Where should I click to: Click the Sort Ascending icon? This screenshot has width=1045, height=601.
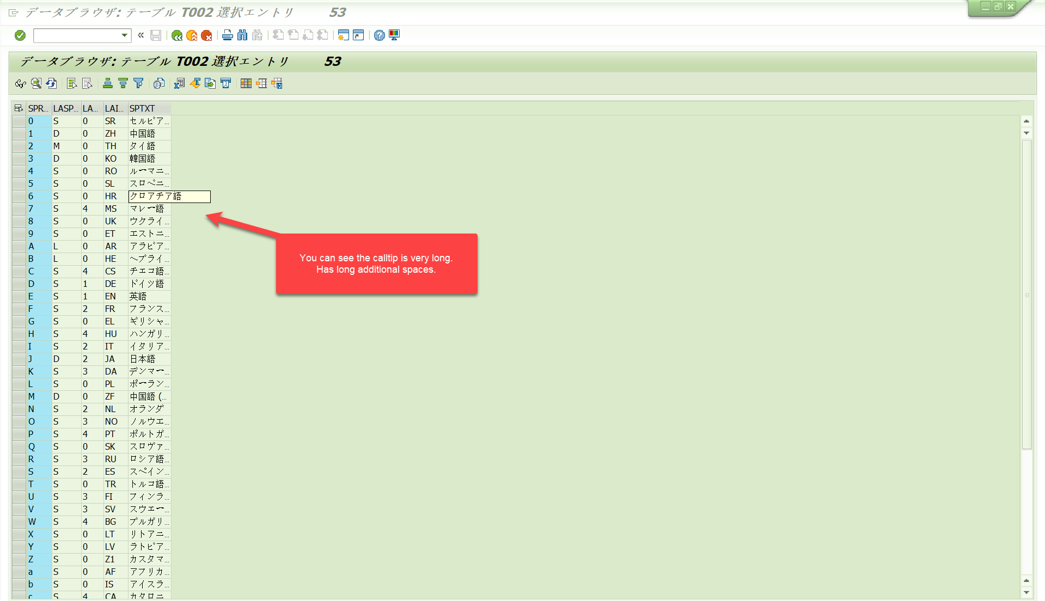coord(108,83)
